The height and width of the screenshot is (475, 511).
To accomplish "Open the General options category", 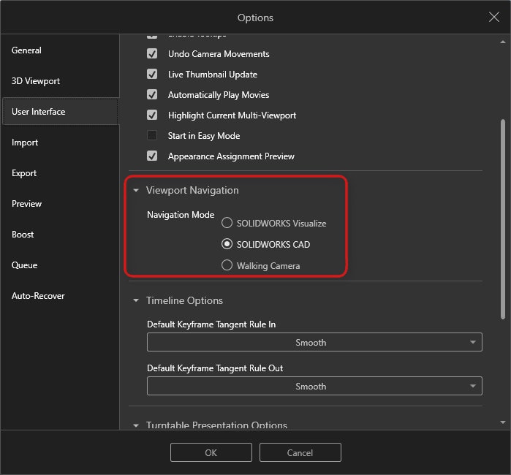I will tap(26, 50).
